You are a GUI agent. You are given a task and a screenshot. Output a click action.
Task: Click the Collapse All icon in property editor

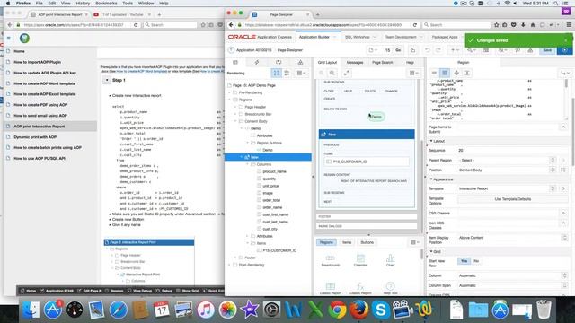pyautogui.click(x=456, y=73)
